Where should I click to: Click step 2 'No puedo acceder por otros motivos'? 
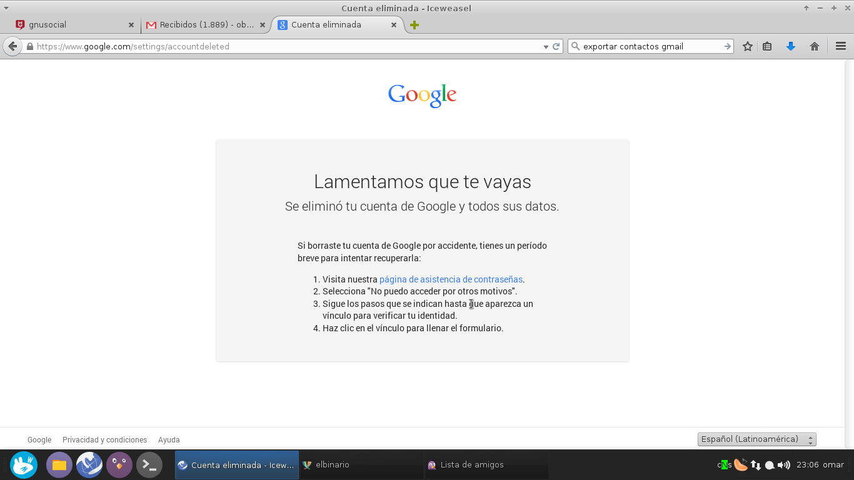419,291
